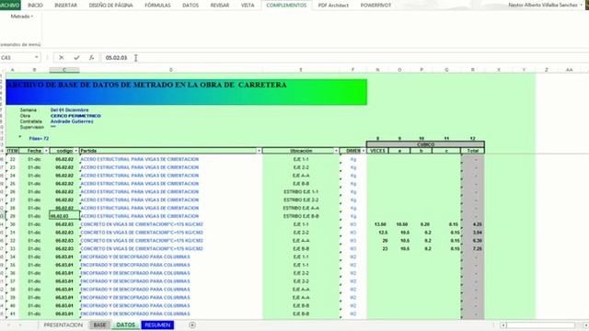589x331 pixels.
Task: Select the 'Andrade Gutierrez' cell
Action: [72, 121]
